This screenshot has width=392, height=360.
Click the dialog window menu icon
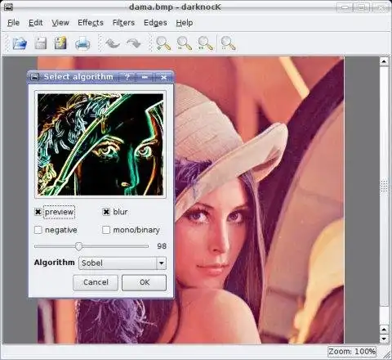click(35, 77)
